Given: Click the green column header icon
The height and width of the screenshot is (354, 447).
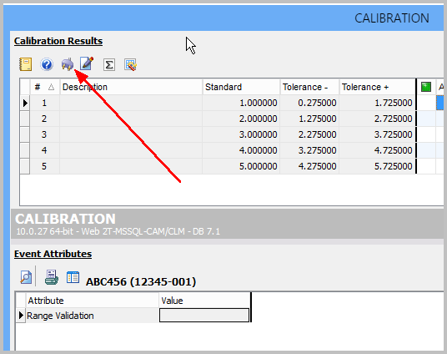Looking at the screenshot, I should (x=426, y=87).
